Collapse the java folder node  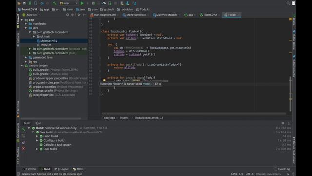pos(26,28)
